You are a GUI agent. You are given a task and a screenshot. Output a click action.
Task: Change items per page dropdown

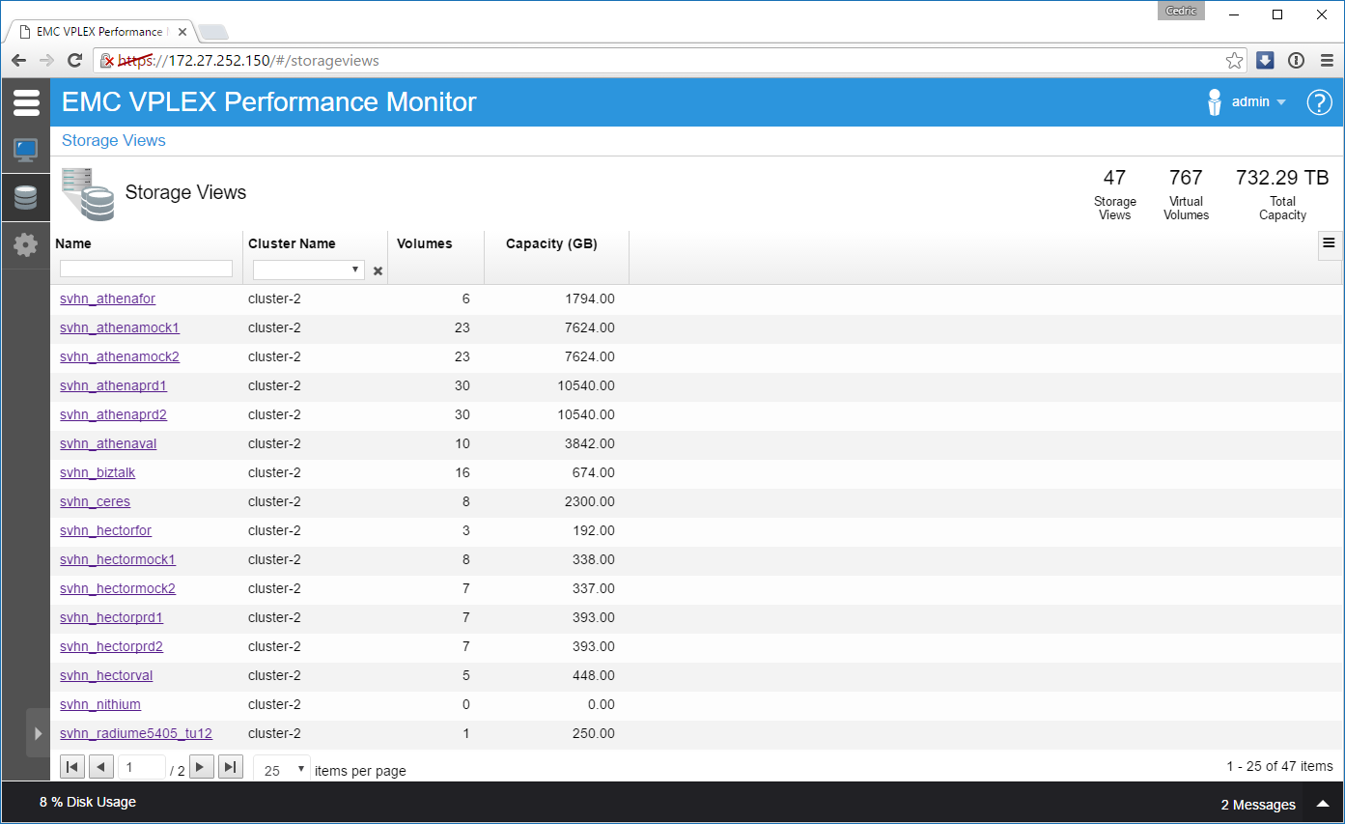click(281, 770)
